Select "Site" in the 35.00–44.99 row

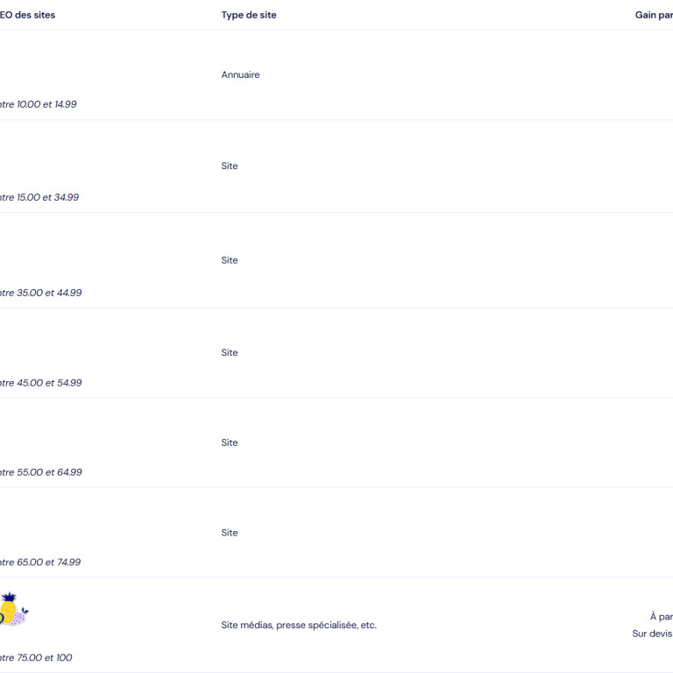(230, 260)
